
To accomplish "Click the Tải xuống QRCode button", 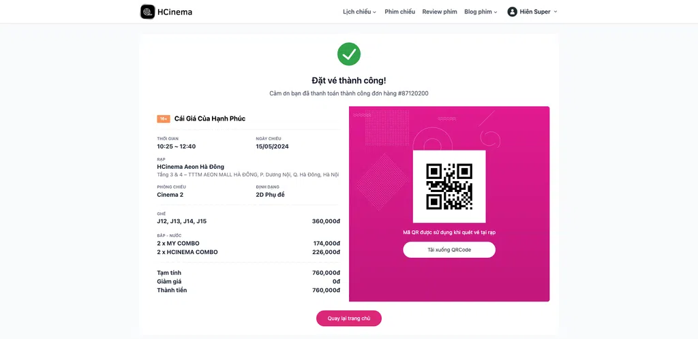I will pyautogui.click(x=449, y=250).
